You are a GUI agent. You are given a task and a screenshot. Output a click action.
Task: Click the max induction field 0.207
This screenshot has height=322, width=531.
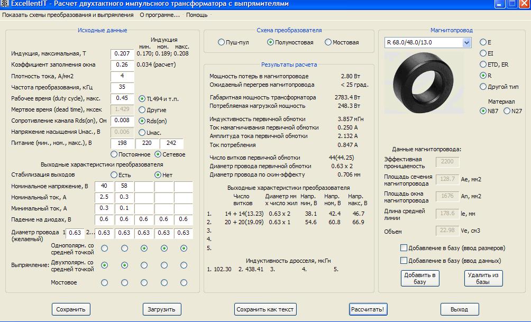click(x=122, y=53)
